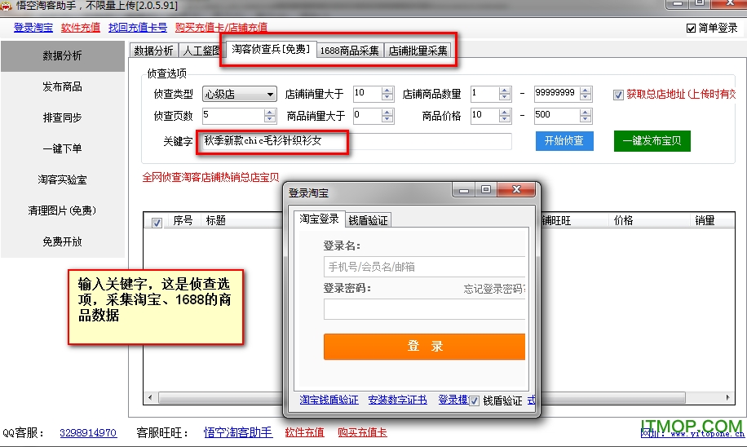Select 清理图片(免费) in the sidebar
The height and width of the screenshot is (447, 747).
click(63, 210)
